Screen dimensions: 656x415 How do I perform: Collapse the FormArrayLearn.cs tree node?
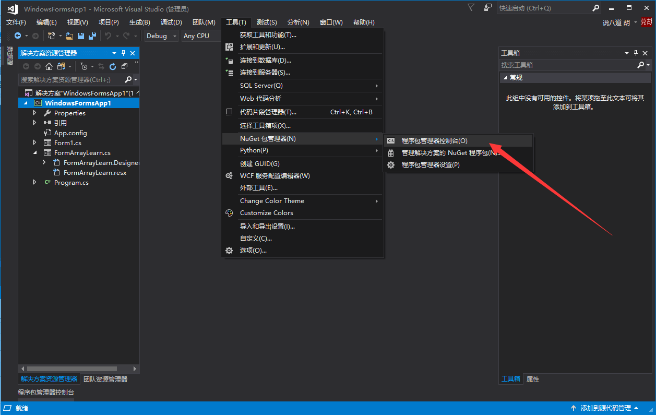click(x=35, y=153)
